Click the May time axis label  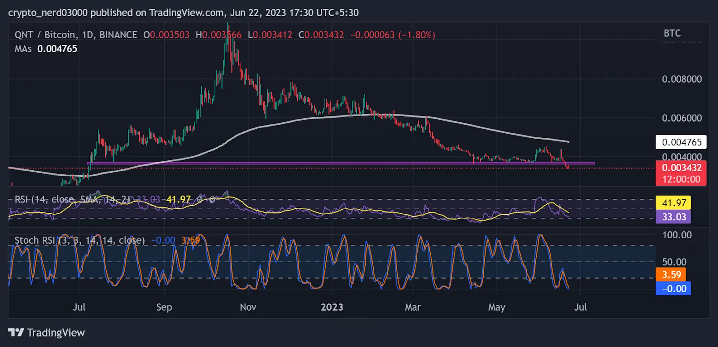point(497,307)
